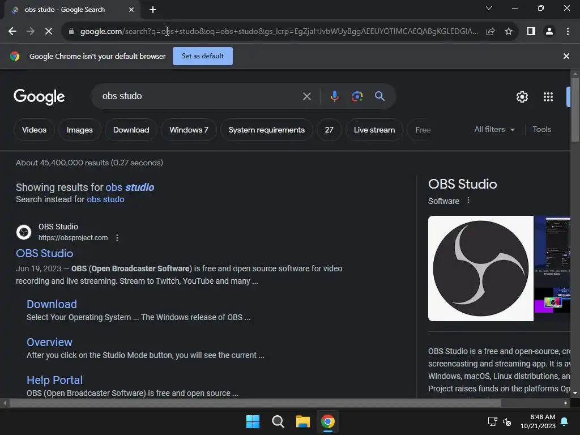Click the scroll down arrow
The height and width of the screenshot is (435, 580).
point(575,393)
